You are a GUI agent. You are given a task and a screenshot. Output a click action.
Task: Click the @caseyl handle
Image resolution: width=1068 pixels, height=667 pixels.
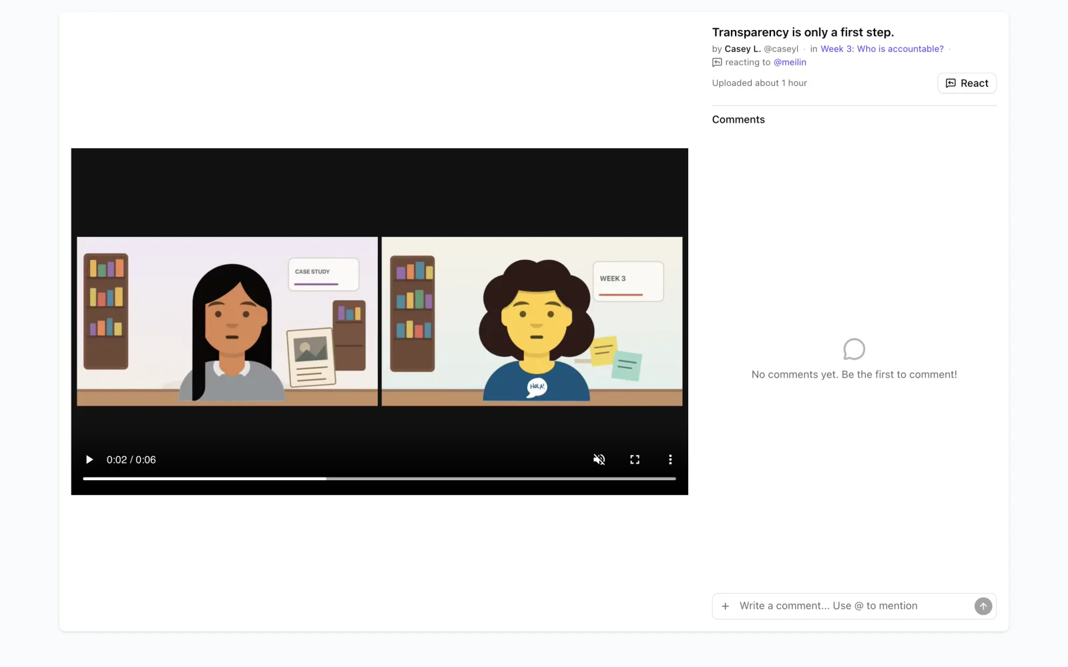click(781, 49)
